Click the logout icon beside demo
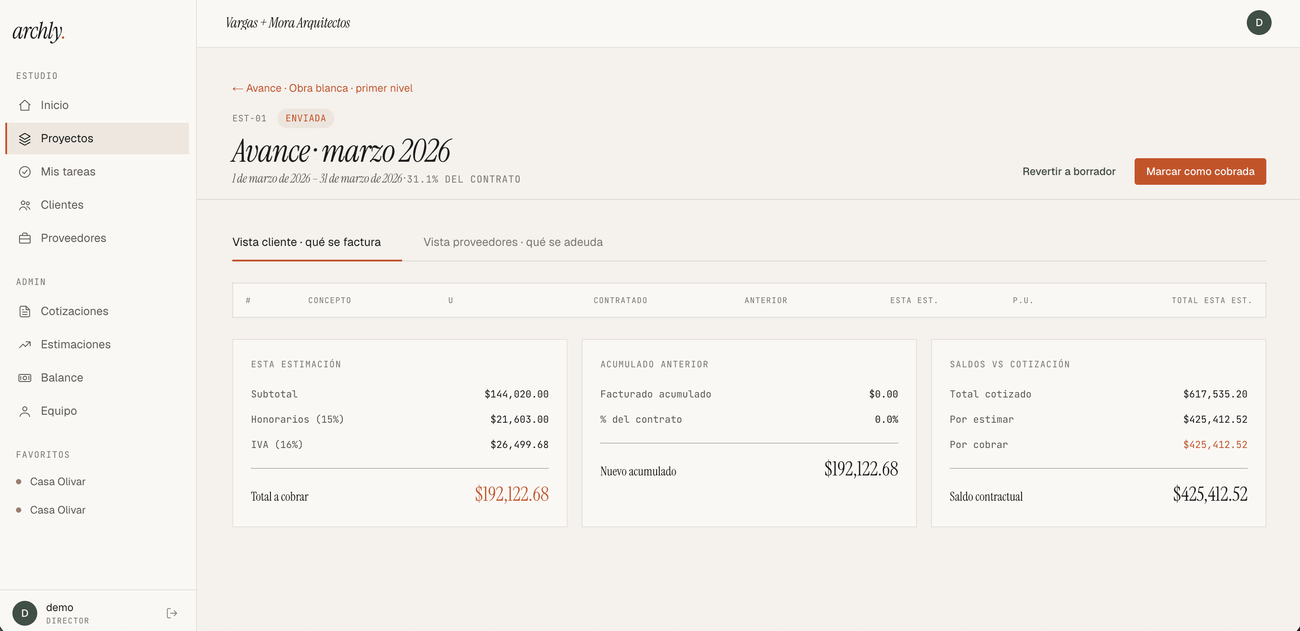Image resolution: width=1300 pixels, height=631 pixels. pyautogui.click(x=172, y=613)
